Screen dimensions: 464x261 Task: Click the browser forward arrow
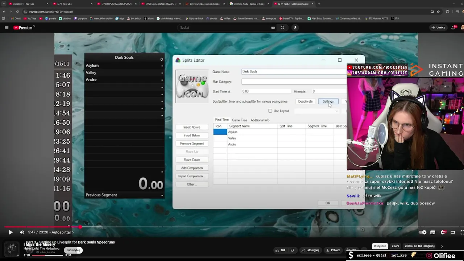pyautogui.click(x=11, y=12)
